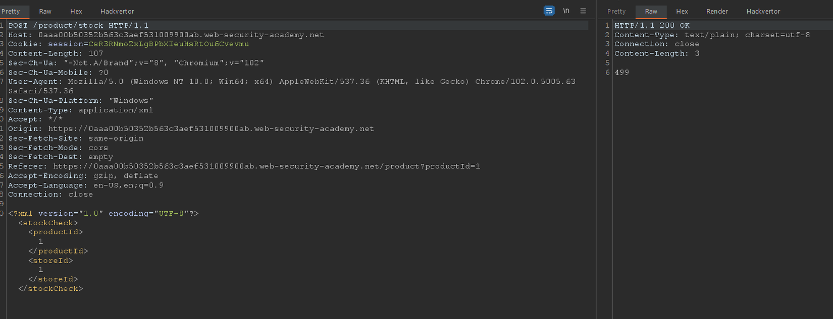Image resolution: width=833 pixels, height=319 pixels.
Task: Click the 499 response body value
Action: 622,73
